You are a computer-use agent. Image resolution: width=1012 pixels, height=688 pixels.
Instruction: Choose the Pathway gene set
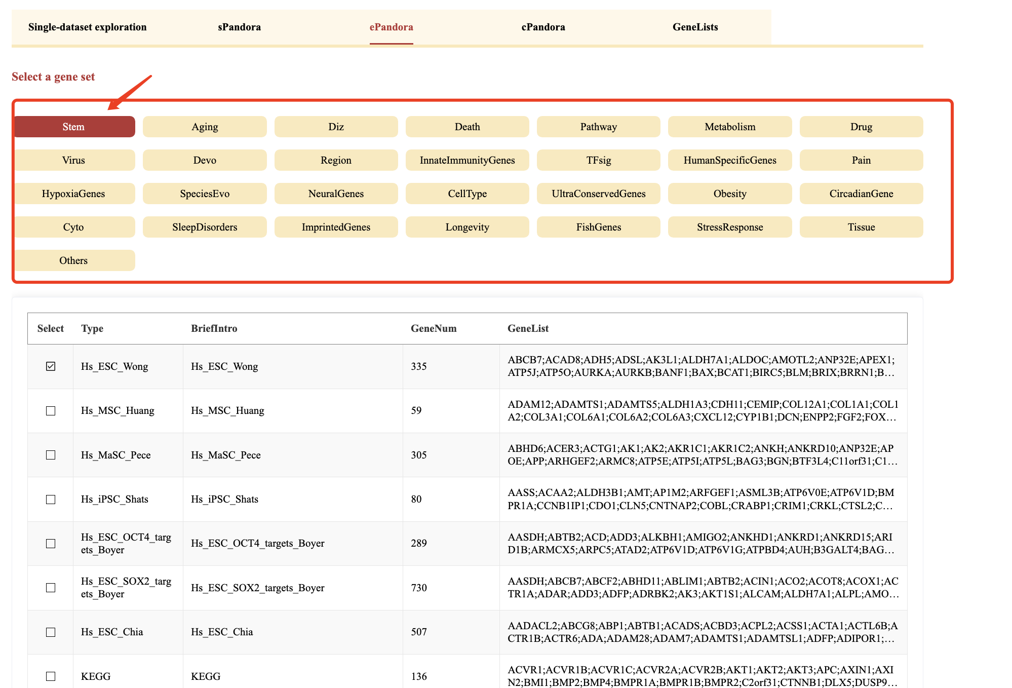pos(598,127)
